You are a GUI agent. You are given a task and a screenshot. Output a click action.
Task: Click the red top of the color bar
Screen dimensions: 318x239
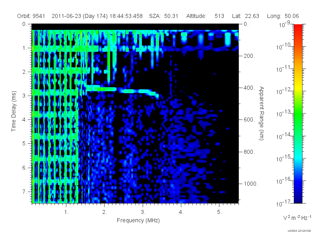pos(298,27)
